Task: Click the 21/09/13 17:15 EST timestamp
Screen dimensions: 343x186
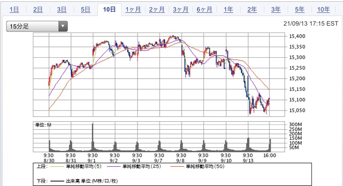Action: point(311,23)
